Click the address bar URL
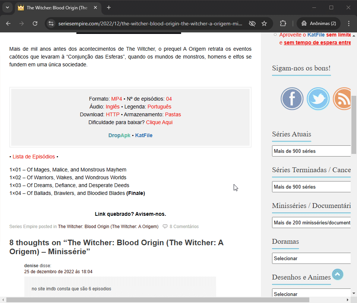 [x=150, y=23]
